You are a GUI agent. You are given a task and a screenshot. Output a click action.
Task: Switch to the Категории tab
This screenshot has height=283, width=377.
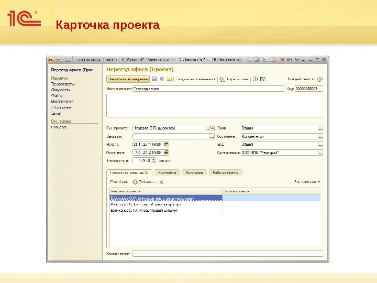[194, 173]
